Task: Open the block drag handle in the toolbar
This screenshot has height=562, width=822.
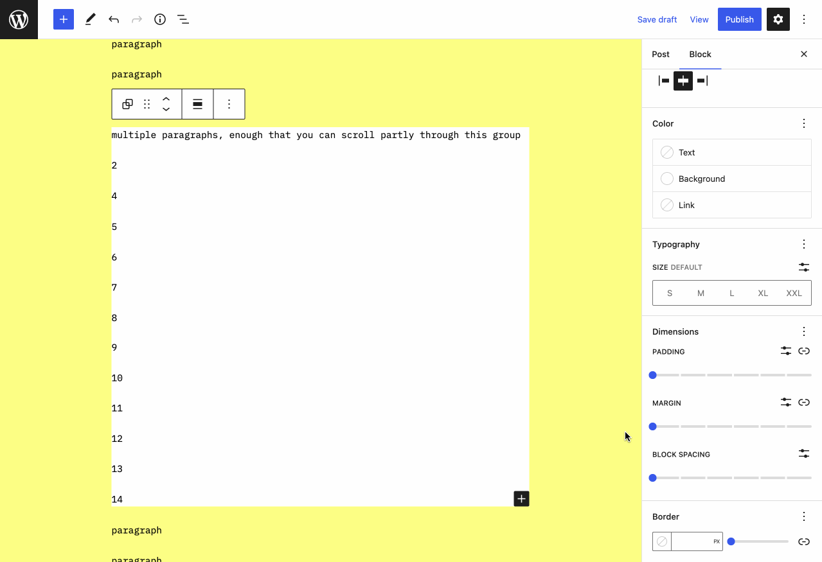Action: pos(147,103)
